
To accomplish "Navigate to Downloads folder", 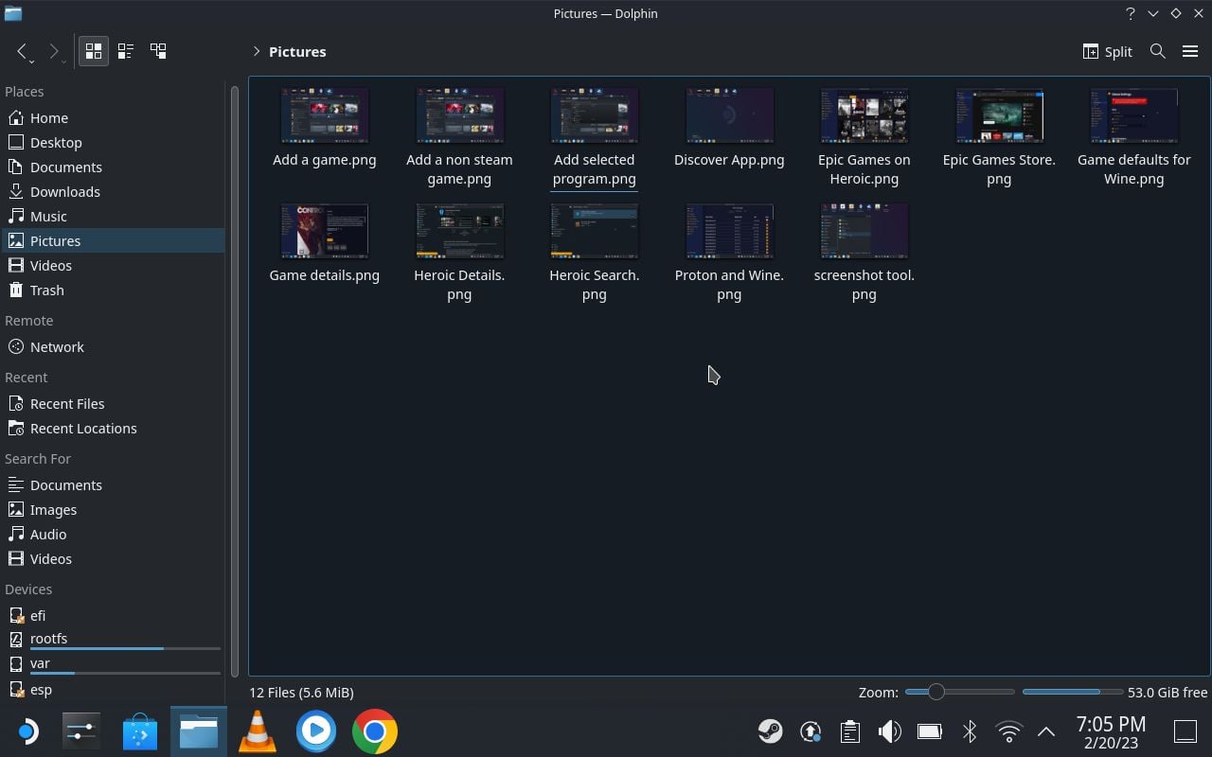I will point(113,192).
